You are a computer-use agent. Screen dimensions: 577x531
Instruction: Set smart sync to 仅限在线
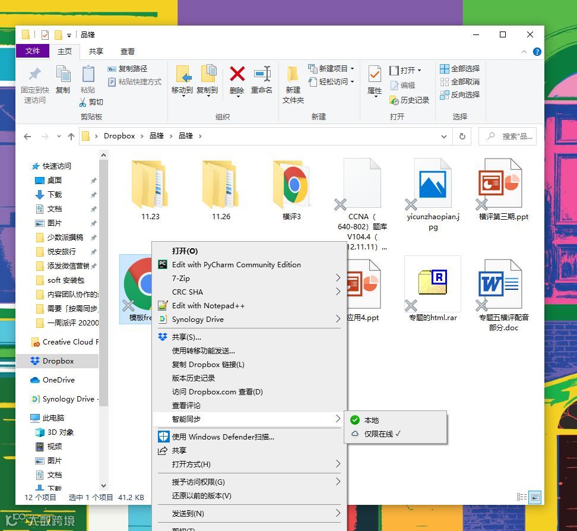[x=395, y=434]
